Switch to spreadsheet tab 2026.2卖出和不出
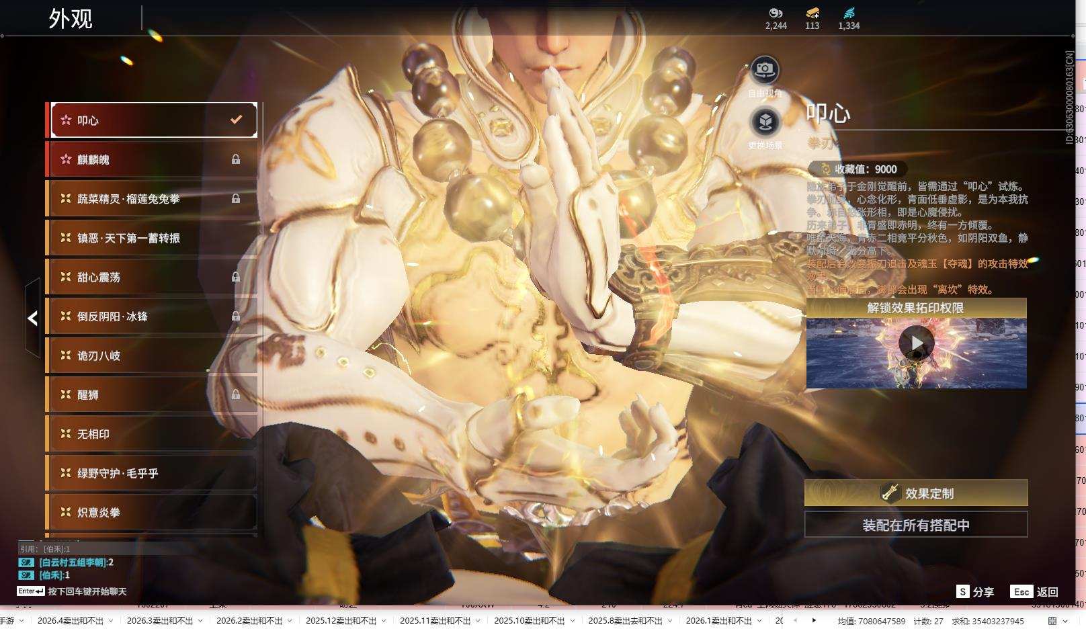Viewport: 1086px width, 631px height. 249,621
